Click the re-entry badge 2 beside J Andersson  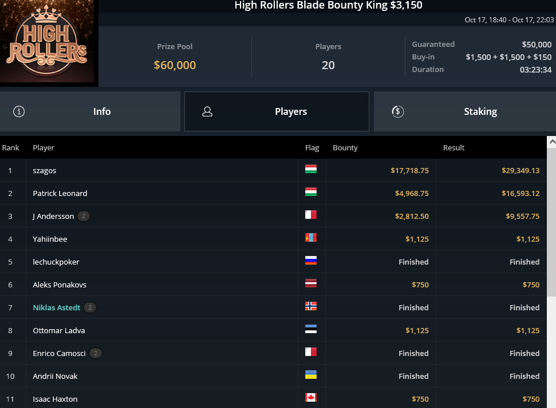point(84,216)
